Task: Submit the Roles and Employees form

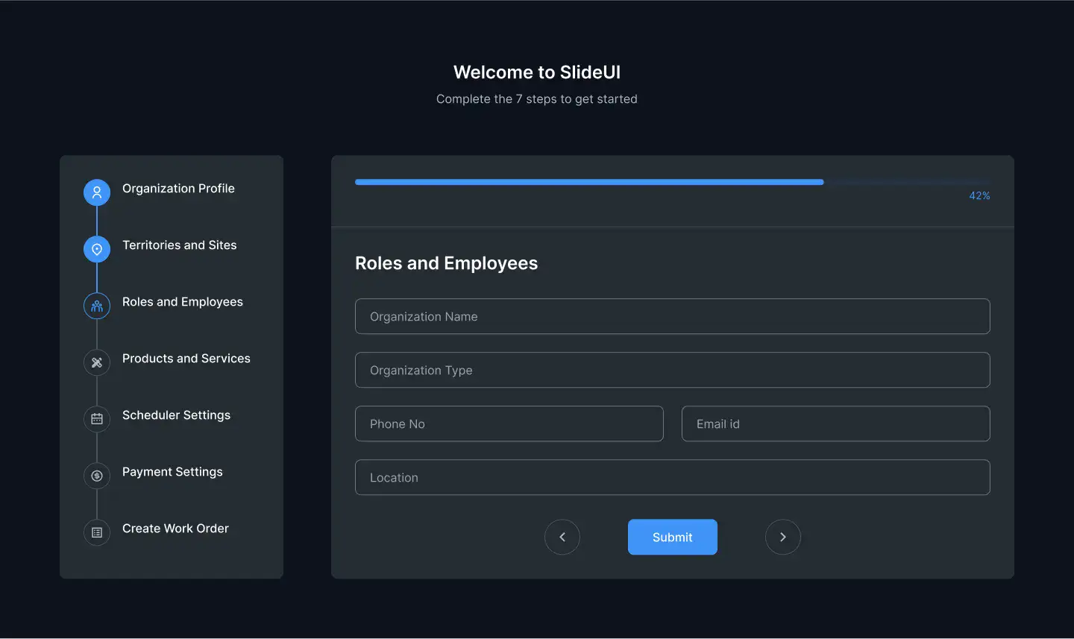Action: pyautogui.click(x=673, y=537)
